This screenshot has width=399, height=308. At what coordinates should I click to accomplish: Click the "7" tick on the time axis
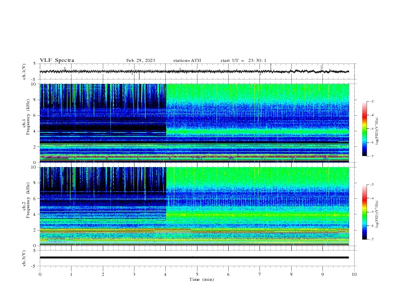[260, 274]
